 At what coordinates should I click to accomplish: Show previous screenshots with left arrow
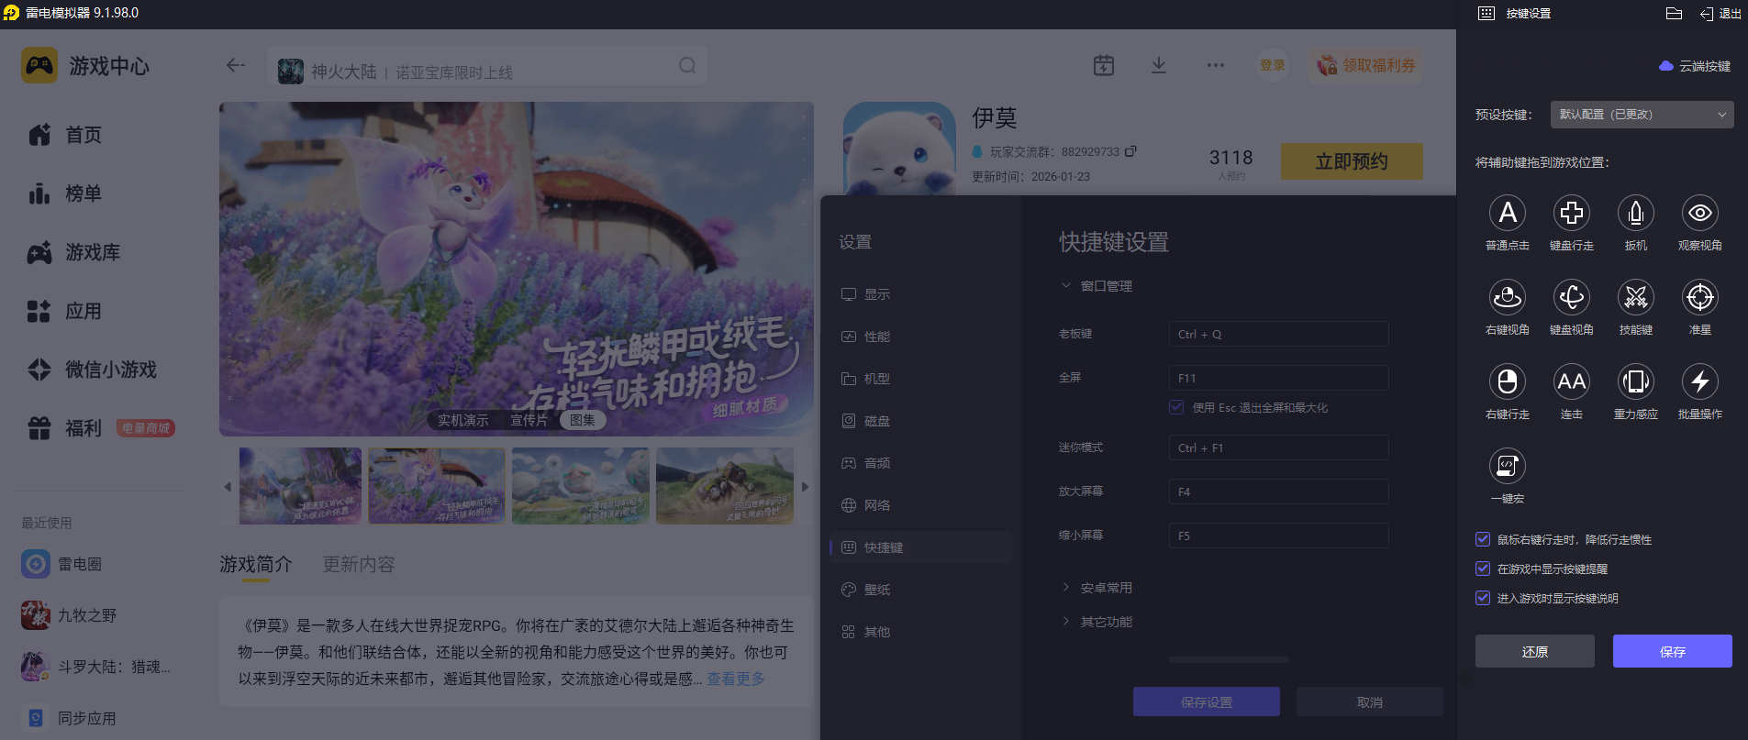pos(228,487)
